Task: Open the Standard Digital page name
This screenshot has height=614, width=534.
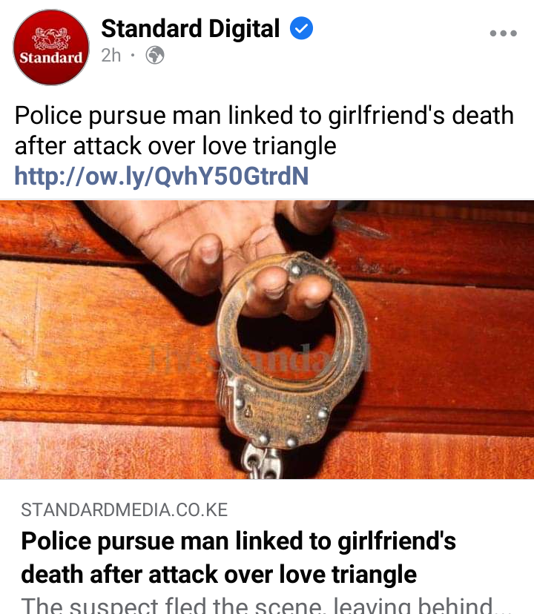Action: click(191, 29)
